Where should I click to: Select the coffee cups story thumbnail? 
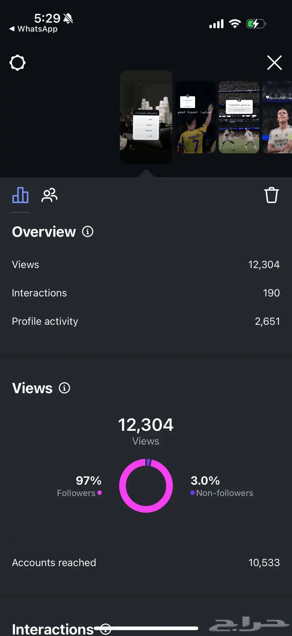pos(146,117)
